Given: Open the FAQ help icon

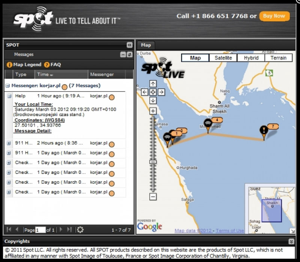Looking at the screenshot, I should click(46, 65).
